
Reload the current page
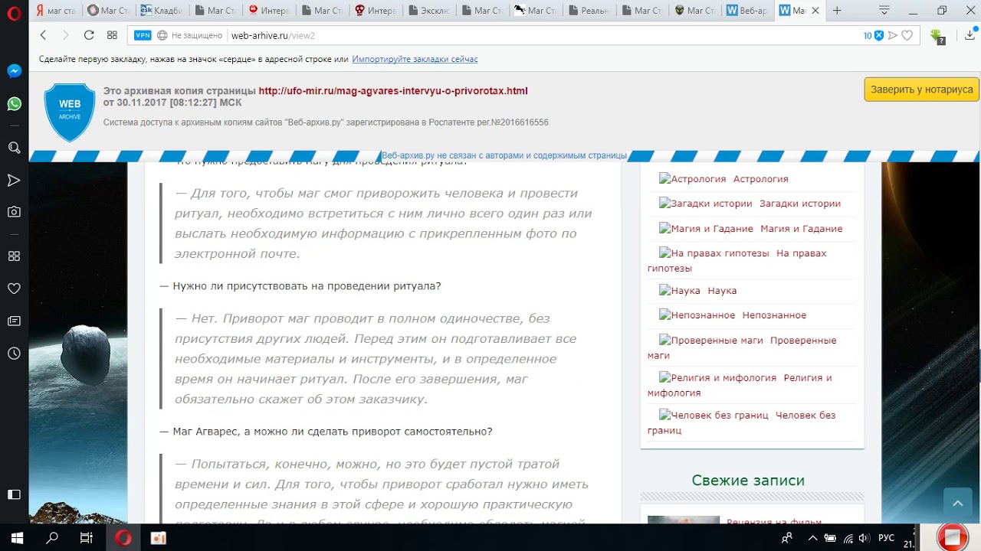[89, 35]
